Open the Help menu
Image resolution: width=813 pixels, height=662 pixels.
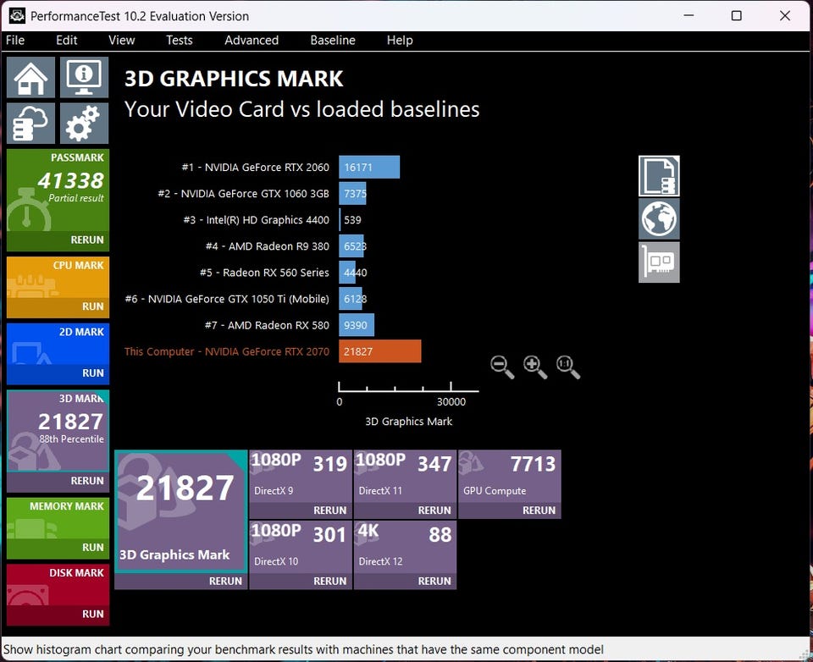[x=400, y=40]
